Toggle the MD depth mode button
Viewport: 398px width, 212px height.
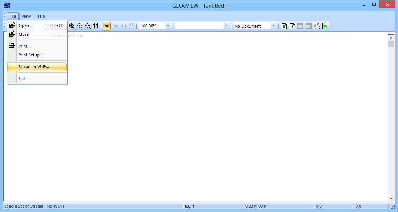(x=107, y=26)
